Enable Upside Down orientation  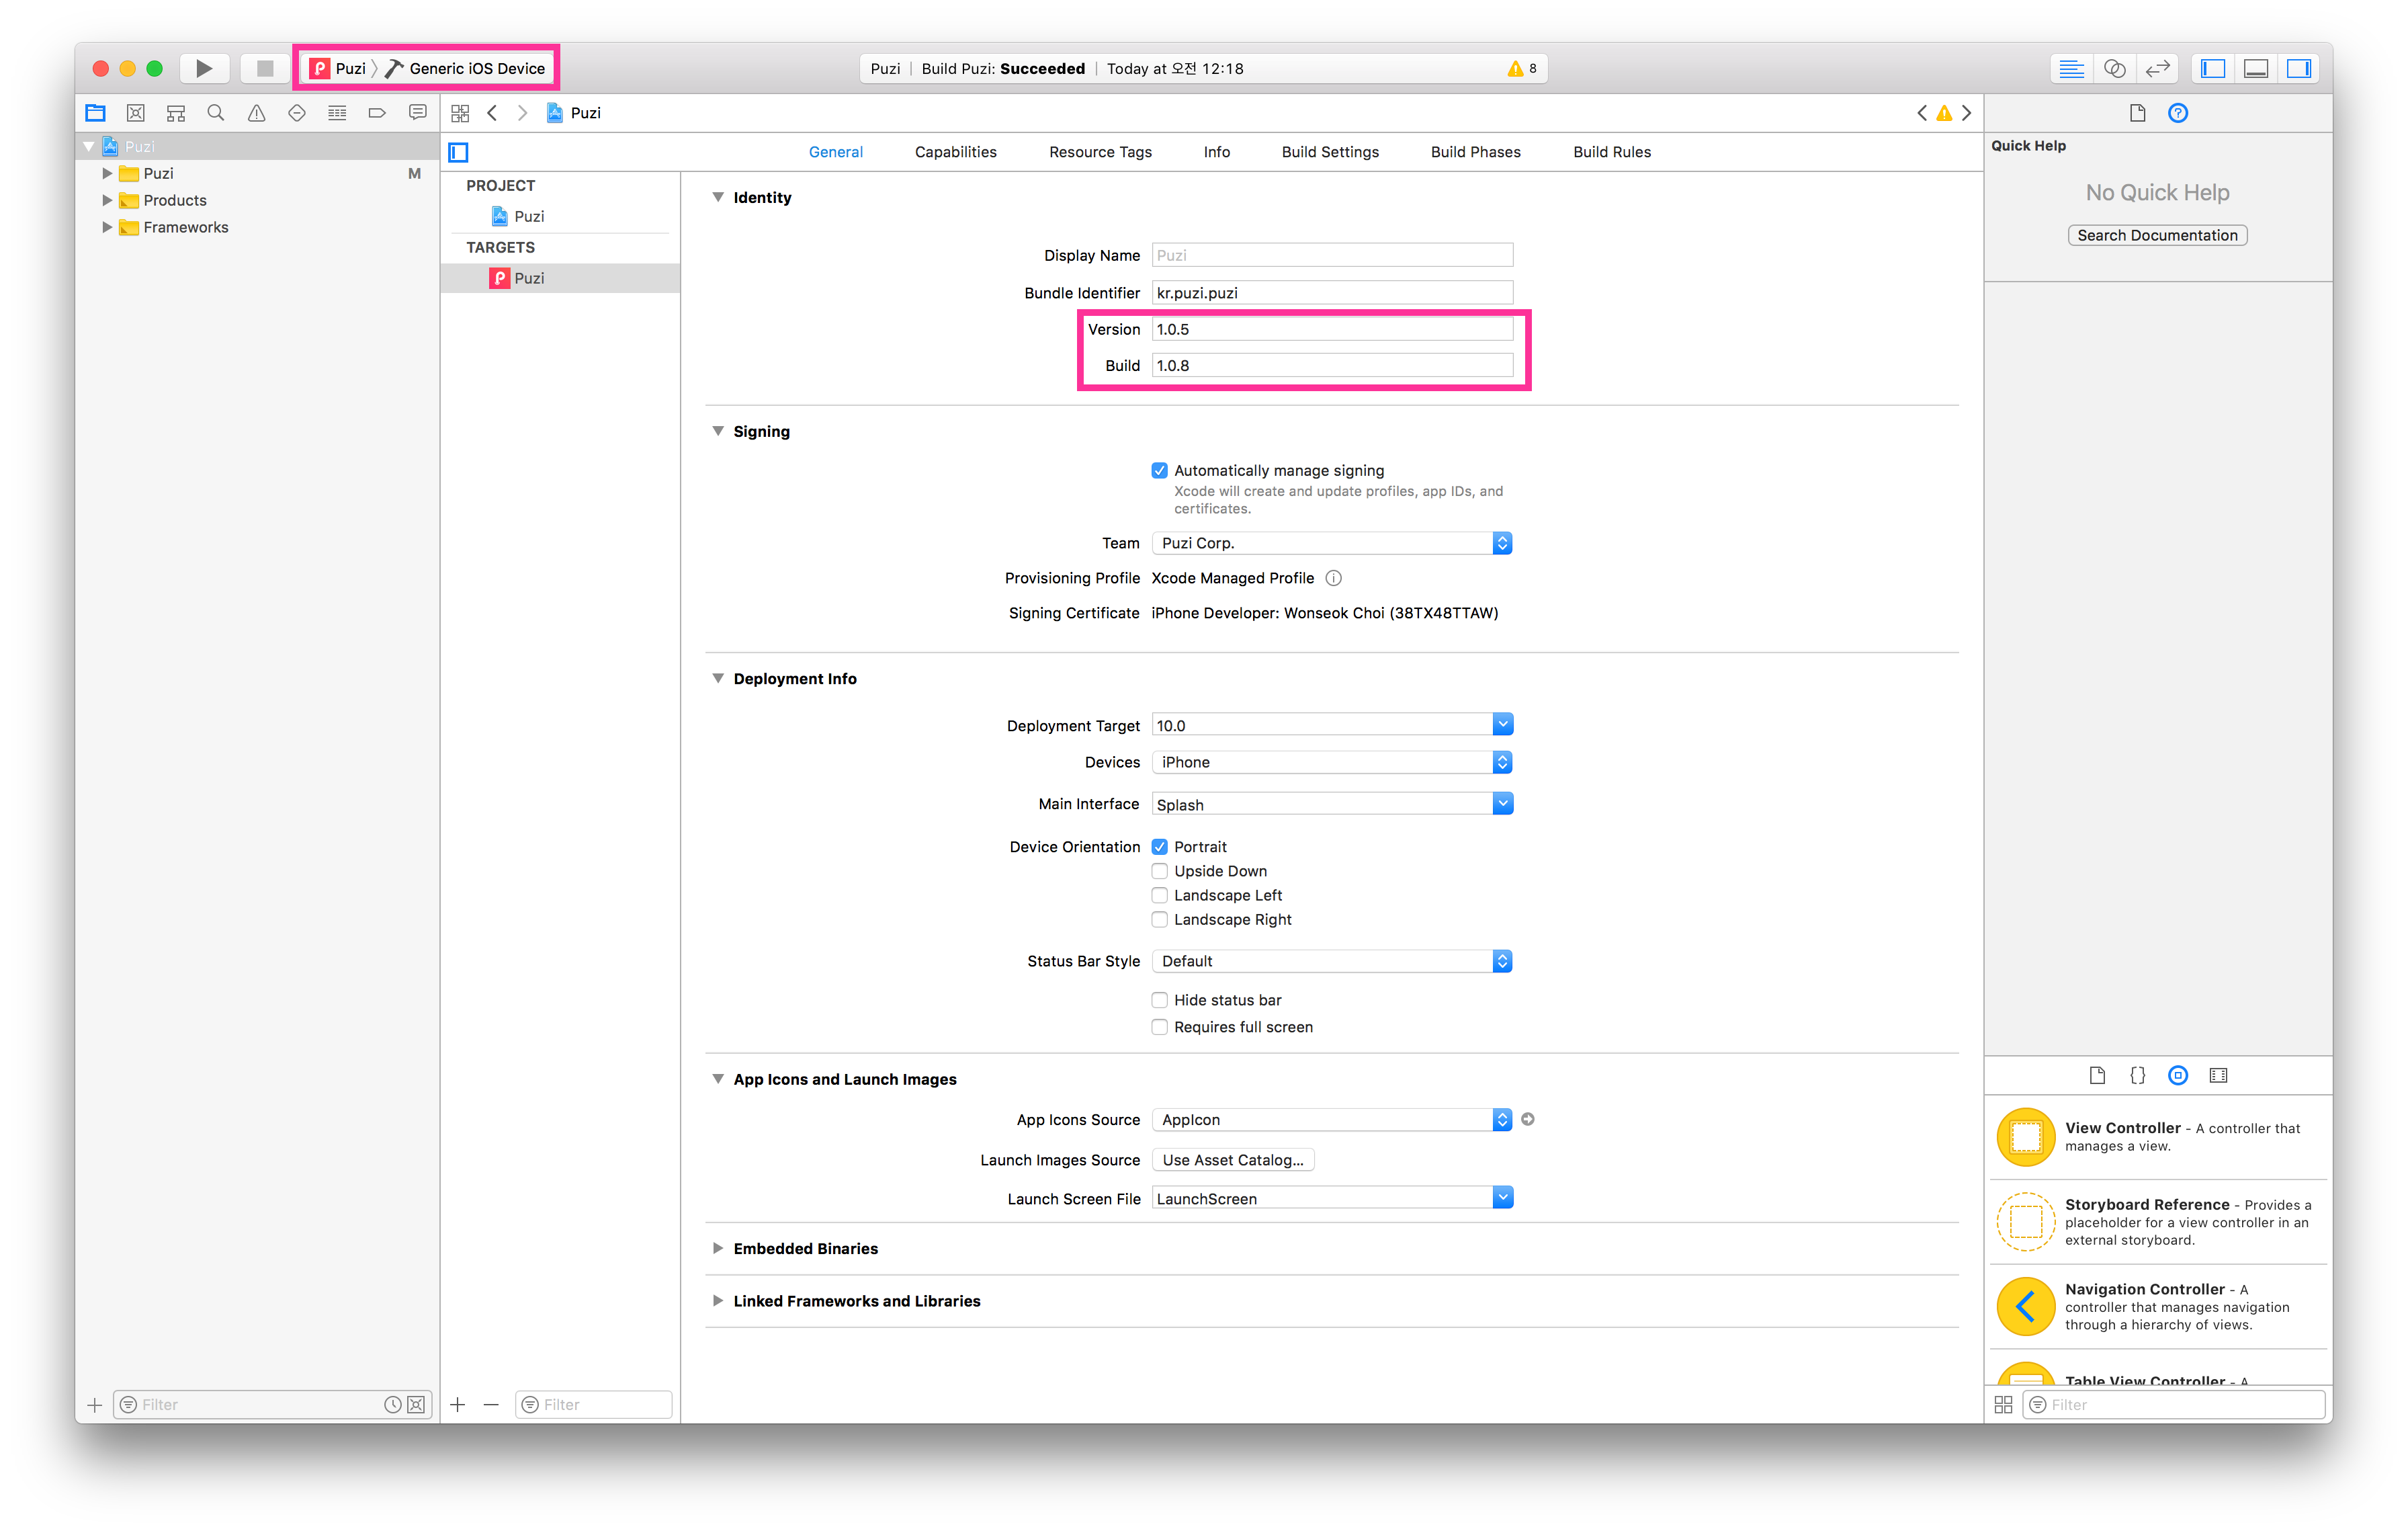[x=1159, y=871]
